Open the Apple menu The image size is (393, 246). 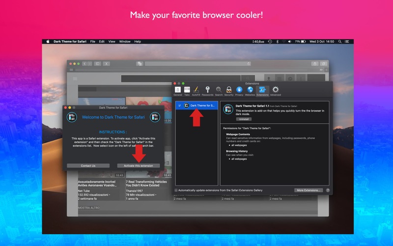point(48,42)
